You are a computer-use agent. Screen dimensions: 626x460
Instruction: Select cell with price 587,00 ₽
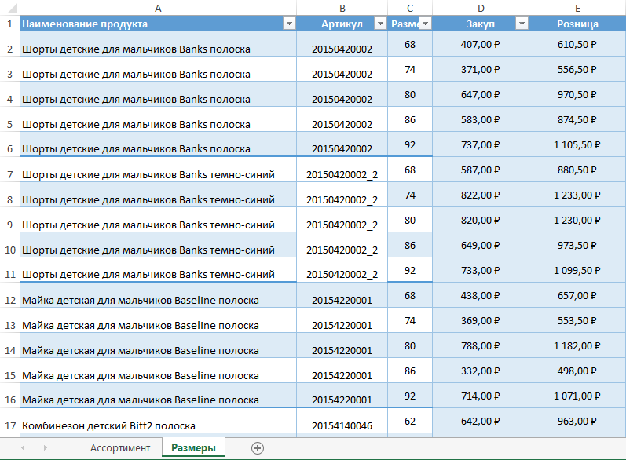481,170
